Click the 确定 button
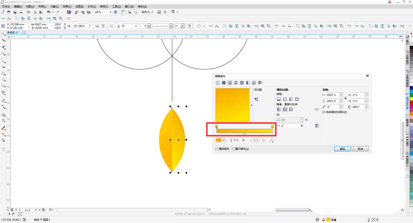This screenshot has height=223, width=413. click(342, 149)
